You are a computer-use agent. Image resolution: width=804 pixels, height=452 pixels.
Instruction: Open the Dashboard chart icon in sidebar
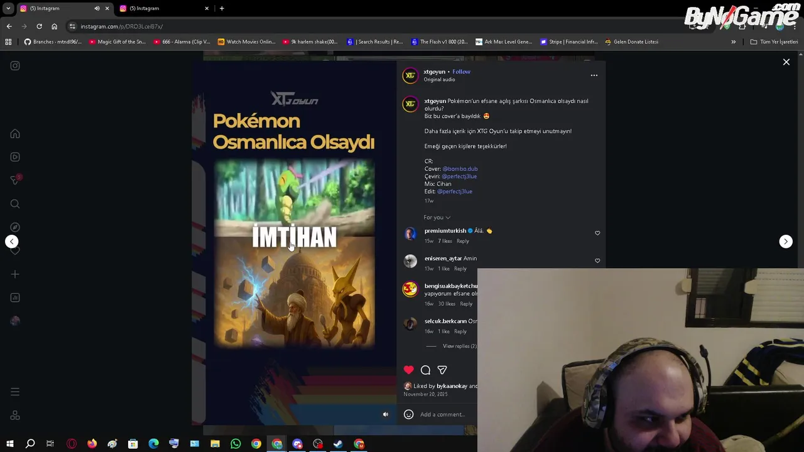15,298
